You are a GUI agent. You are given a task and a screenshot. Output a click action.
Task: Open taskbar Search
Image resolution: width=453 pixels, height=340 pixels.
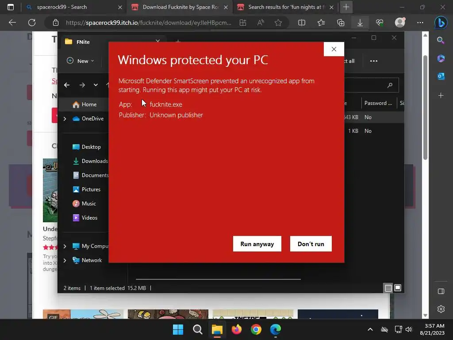coord(198,329)
